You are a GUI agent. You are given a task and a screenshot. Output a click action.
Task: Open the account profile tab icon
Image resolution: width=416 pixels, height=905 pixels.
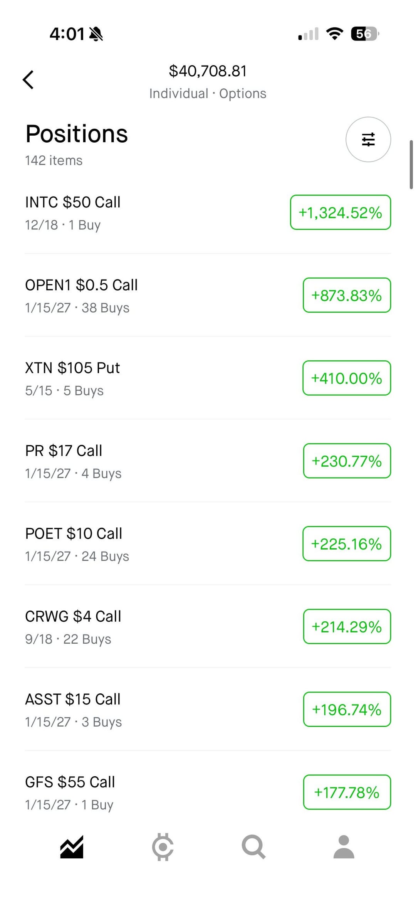tap(344, 847)
